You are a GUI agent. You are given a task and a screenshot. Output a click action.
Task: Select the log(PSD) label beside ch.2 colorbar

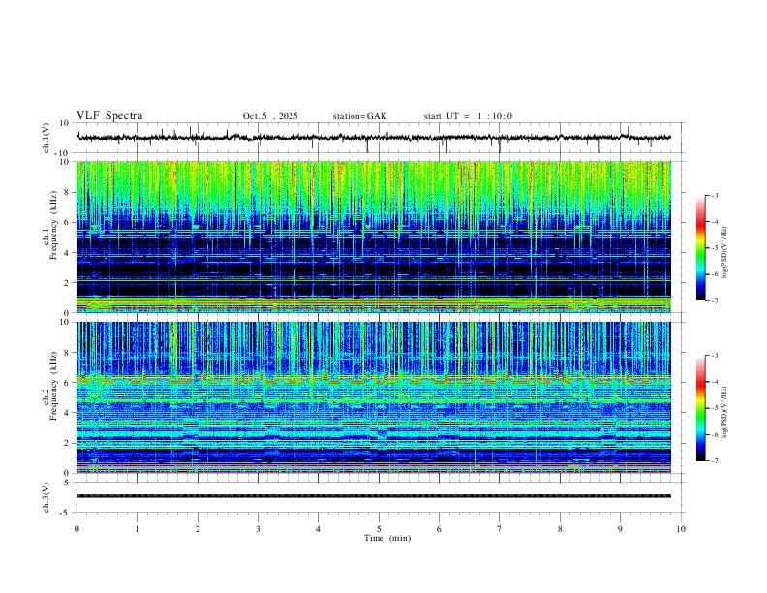click(x=725, y=412)
